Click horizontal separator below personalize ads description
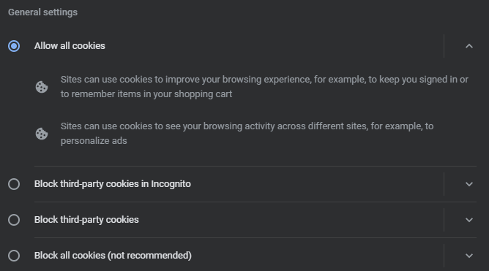 click(x=255, y=166)
